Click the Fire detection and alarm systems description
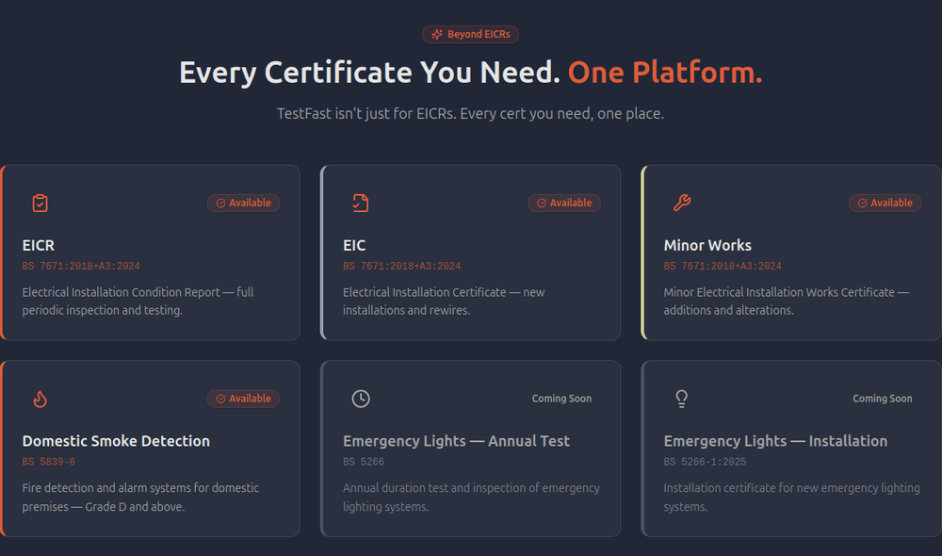The image size is (942, 556). click(x=140, y=497)
